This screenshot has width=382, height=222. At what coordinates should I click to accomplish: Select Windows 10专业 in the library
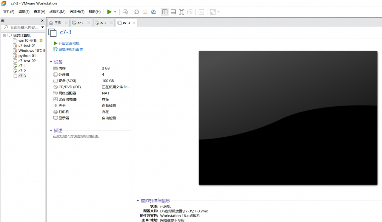32,51
